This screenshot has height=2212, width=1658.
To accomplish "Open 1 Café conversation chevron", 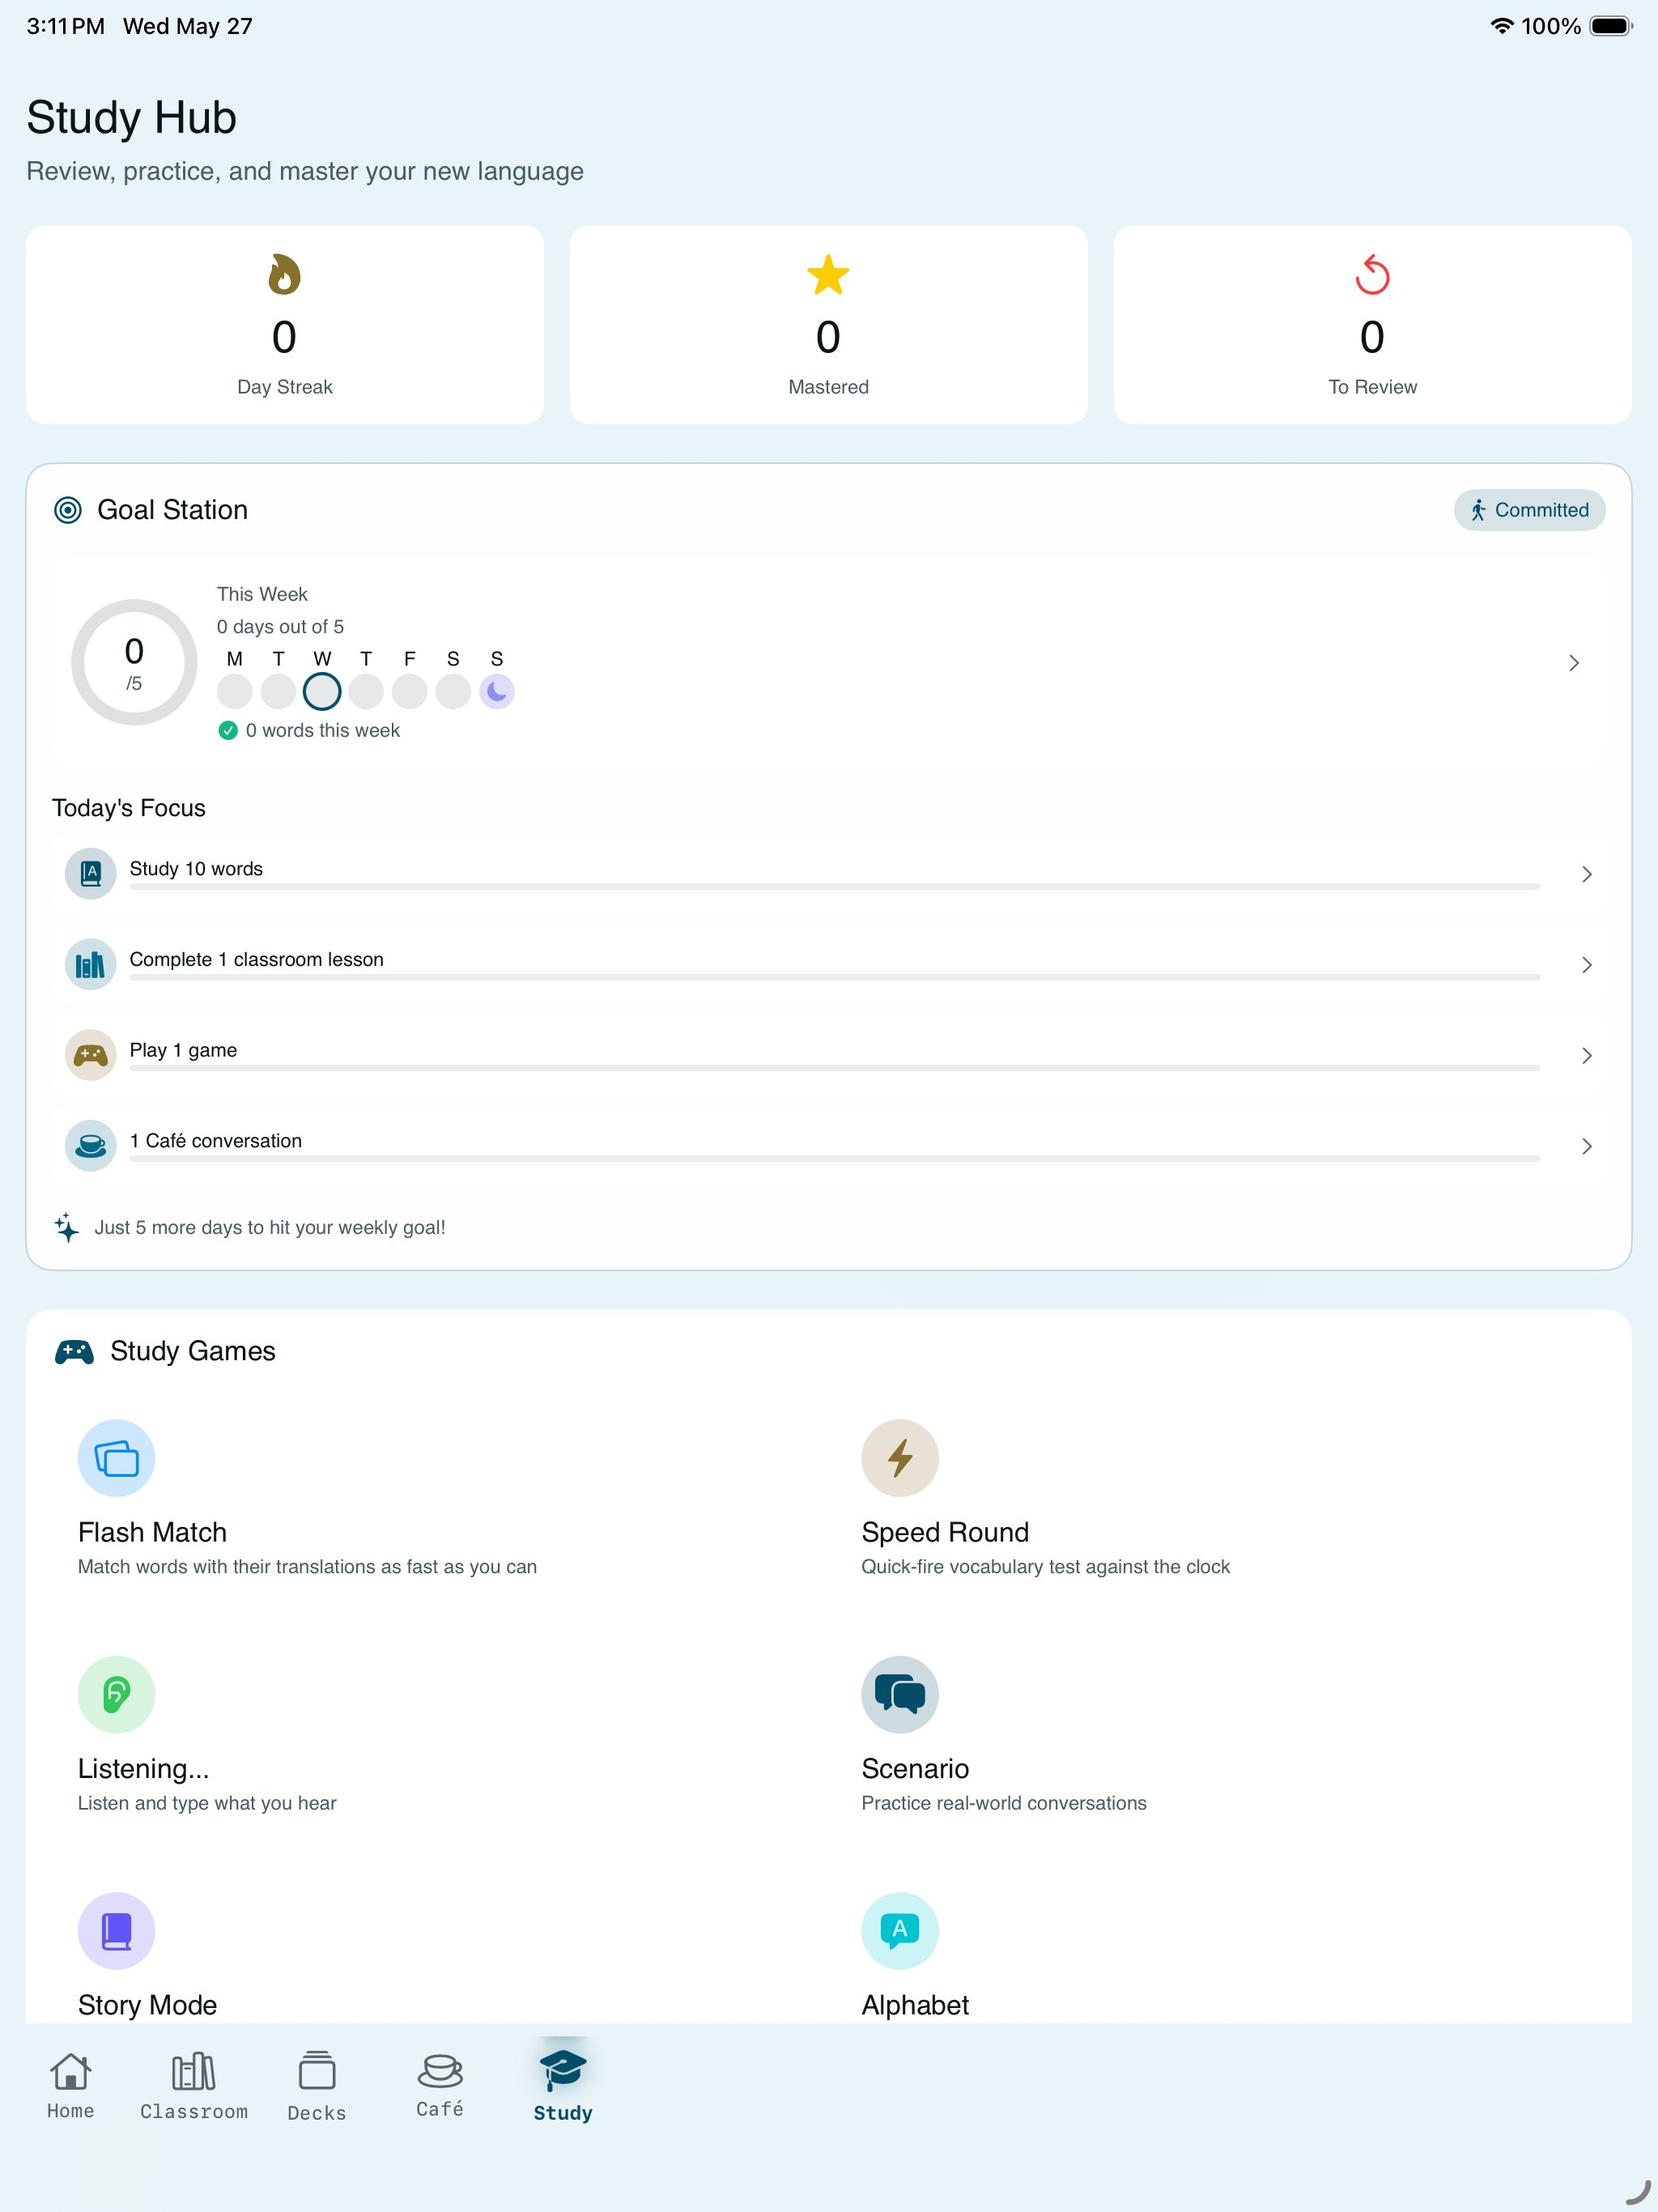I will 1587,1146.
